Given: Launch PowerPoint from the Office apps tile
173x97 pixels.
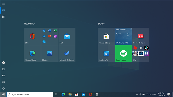Looking at the screenshot, I should [x=50, y=36].
